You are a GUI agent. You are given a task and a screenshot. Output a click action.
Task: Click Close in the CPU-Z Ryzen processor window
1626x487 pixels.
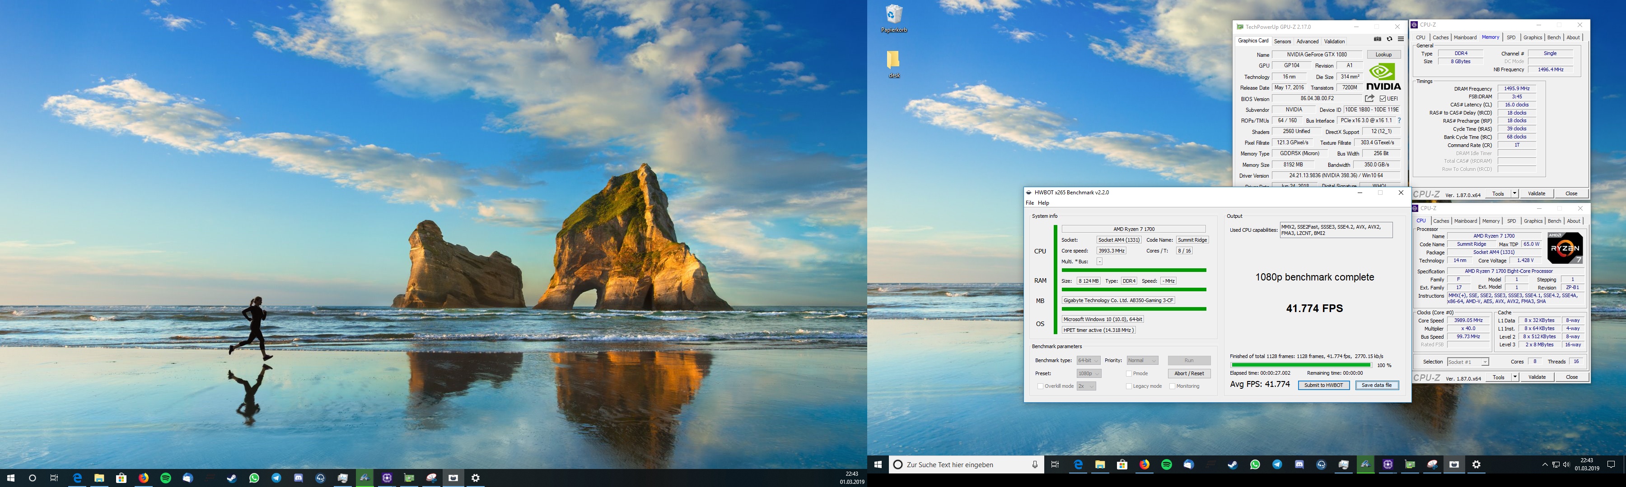1572,377
